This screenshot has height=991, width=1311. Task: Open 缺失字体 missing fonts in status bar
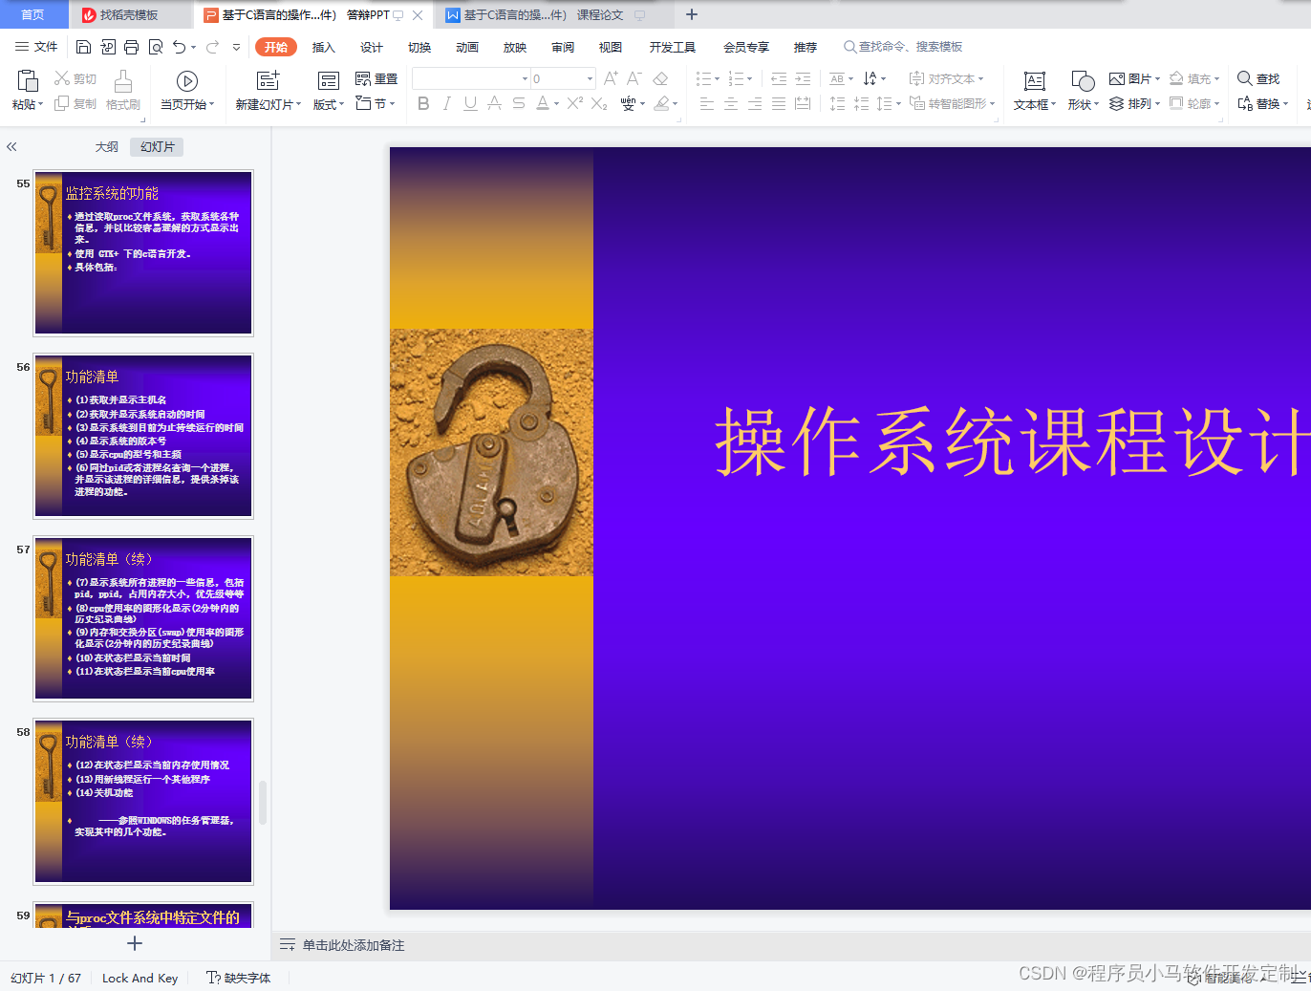(238, 978)
